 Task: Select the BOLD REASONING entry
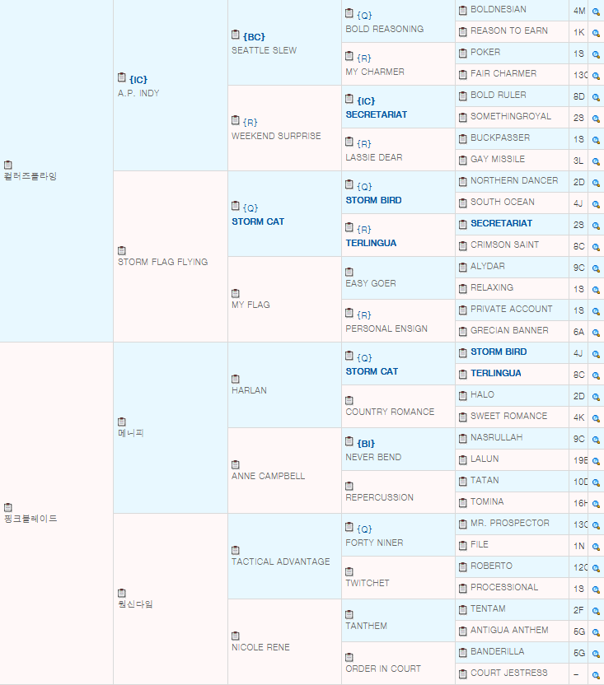(x=385, y=29)
